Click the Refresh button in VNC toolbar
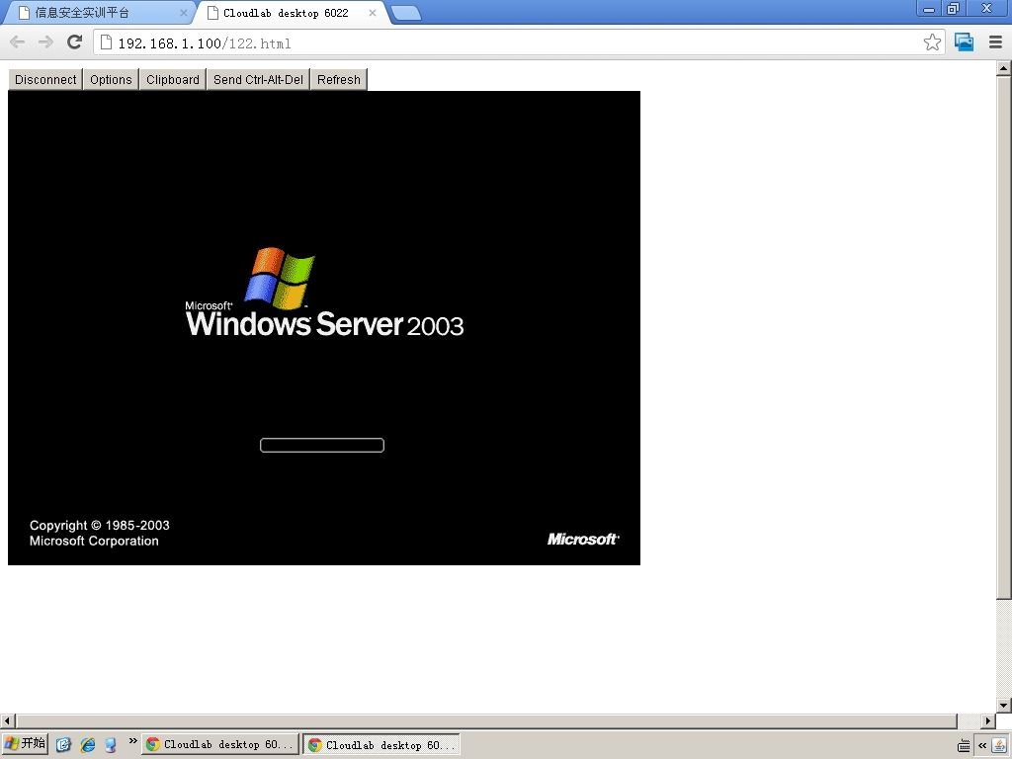The height and width of the screenshot is (759, 1012). click(339, 79)
